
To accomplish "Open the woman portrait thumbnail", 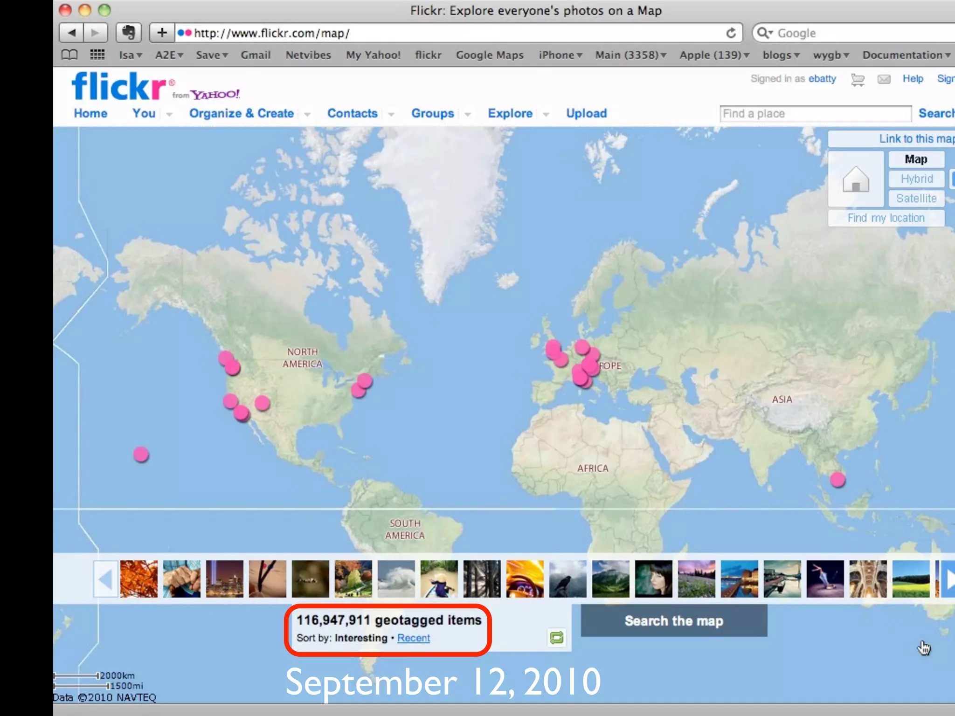I will [x=654, y=579].
